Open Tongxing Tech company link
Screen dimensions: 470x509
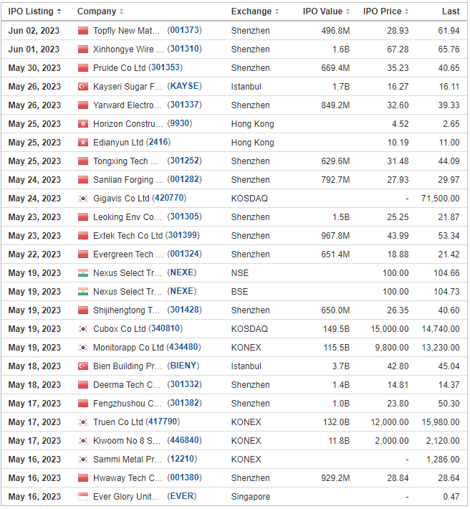126,161
